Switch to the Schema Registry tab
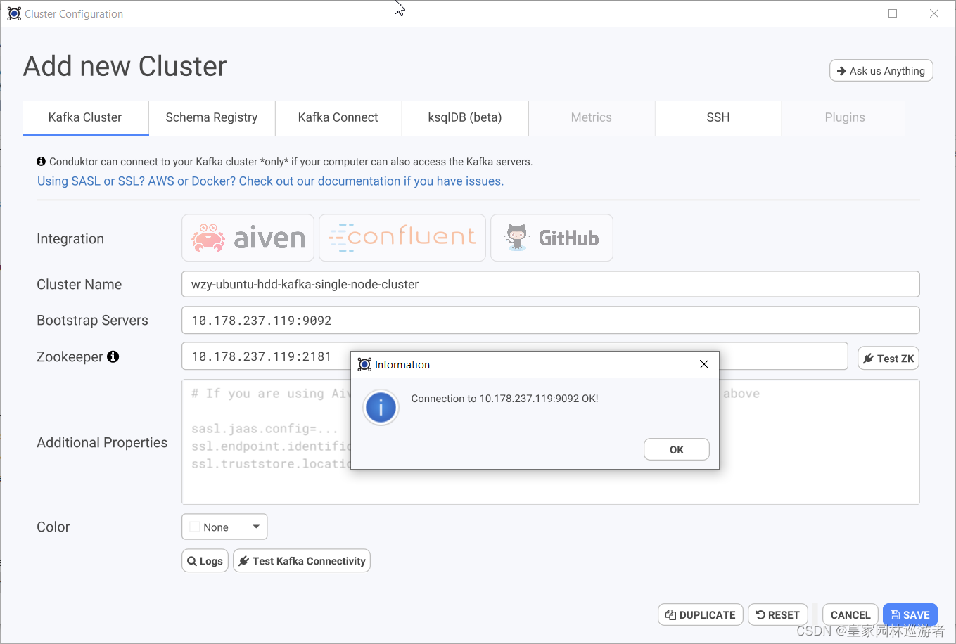 [212, 117]
